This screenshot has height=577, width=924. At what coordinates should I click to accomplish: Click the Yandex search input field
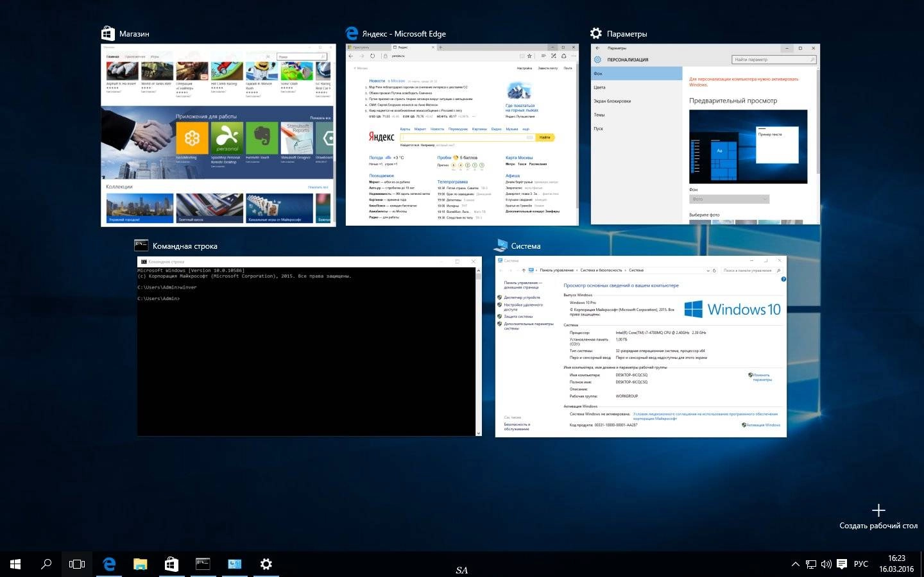[467, 137]
